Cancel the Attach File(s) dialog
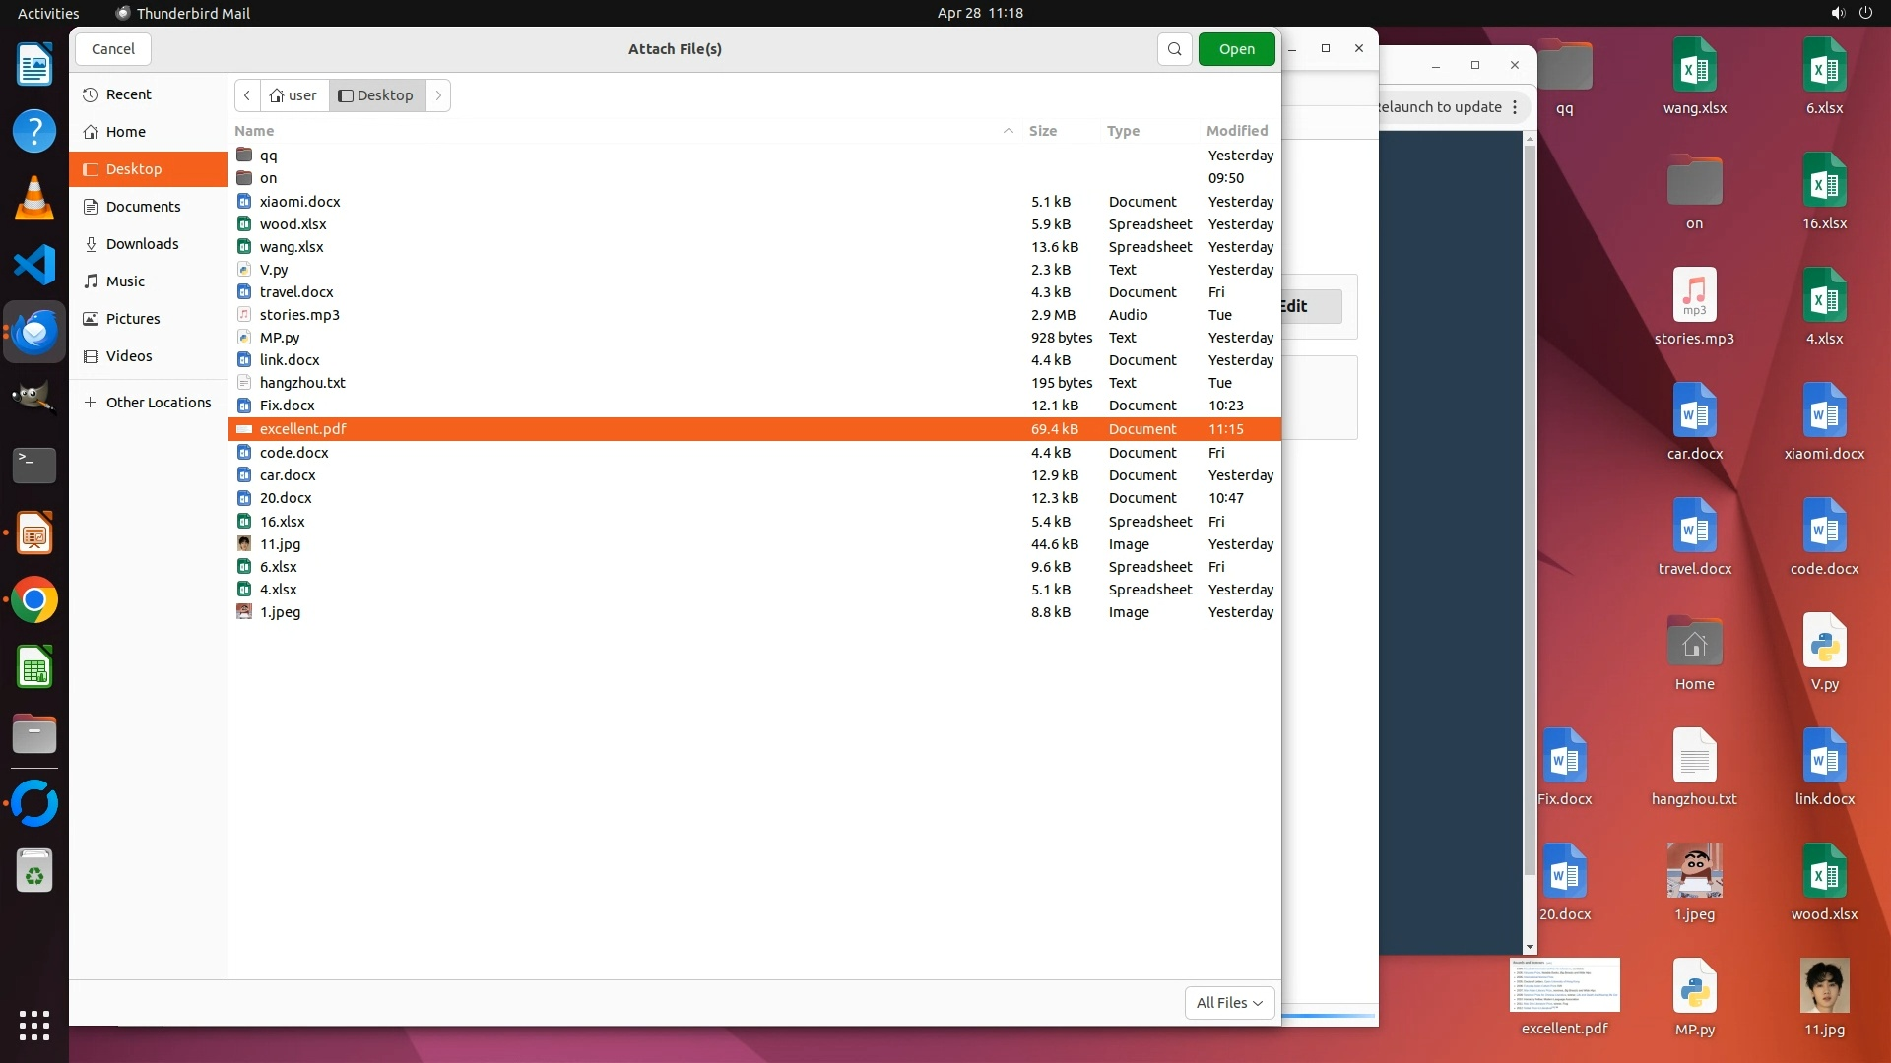Image resolution: width=1891 pixels, height=1063 pixels. coord(112,49)
